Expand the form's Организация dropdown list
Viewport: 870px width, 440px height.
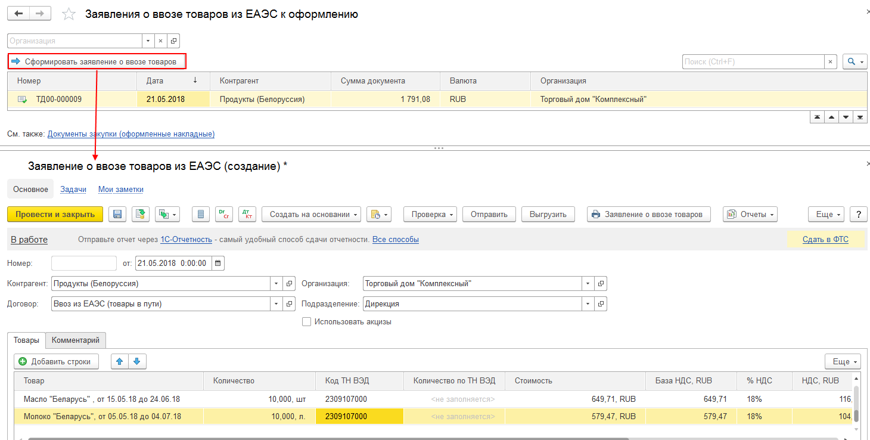pyautogui.click(x=588, y=284)
